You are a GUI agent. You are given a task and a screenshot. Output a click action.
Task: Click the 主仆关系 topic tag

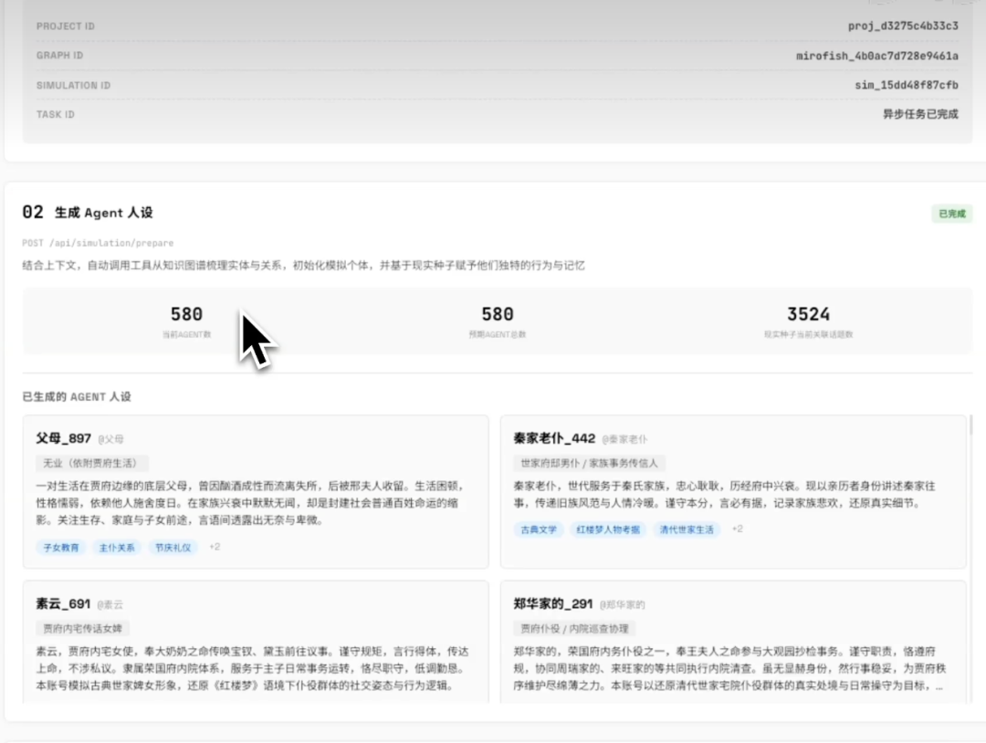point(117,548)
